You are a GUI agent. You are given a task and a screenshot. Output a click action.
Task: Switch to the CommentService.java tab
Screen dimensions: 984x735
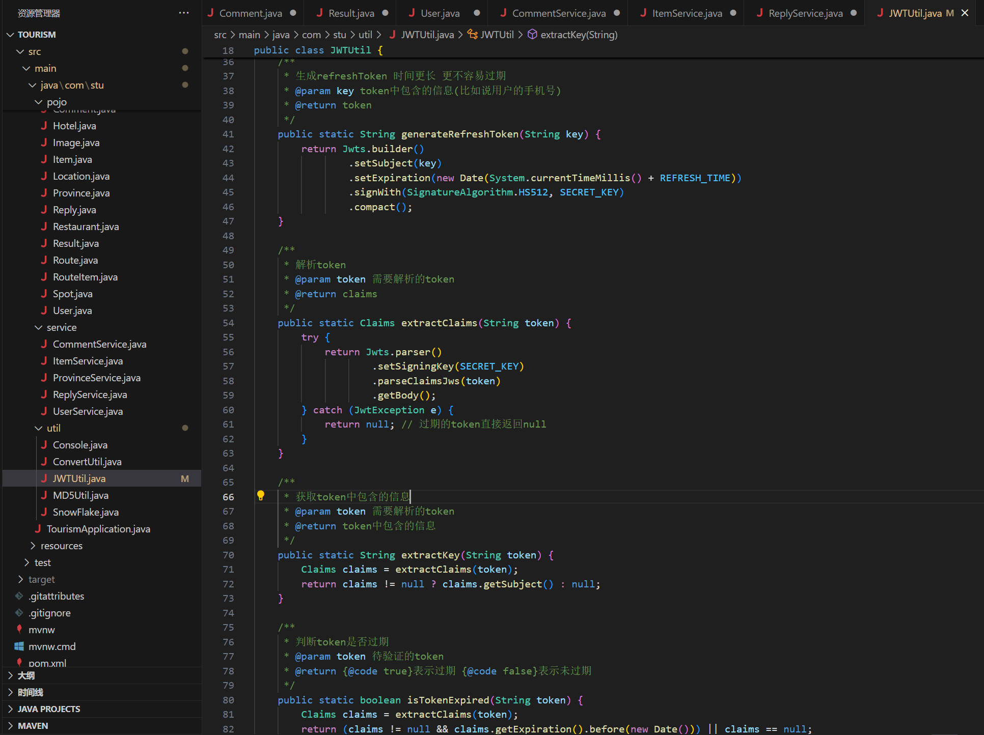coord(559,13)
